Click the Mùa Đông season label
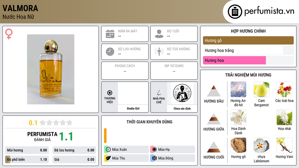The width and height of the screenshot is (299, 168). point(166,158)
